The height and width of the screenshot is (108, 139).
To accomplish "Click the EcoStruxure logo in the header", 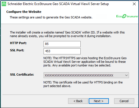I will (127, 16).
